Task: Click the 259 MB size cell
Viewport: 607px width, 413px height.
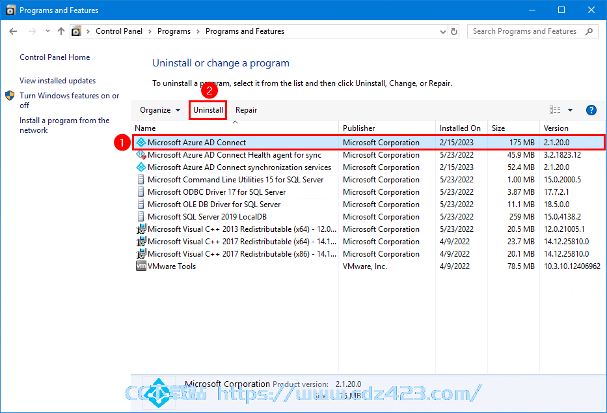Action: pyautogui.click(x=522, y=217)
